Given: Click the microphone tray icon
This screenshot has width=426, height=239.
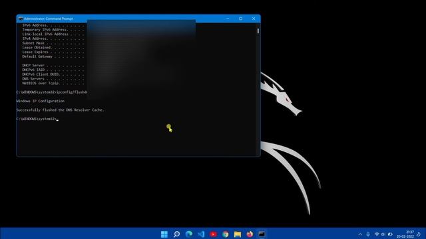Looking at the screenshot, I should pyautogui.click(x=368, y=234).
